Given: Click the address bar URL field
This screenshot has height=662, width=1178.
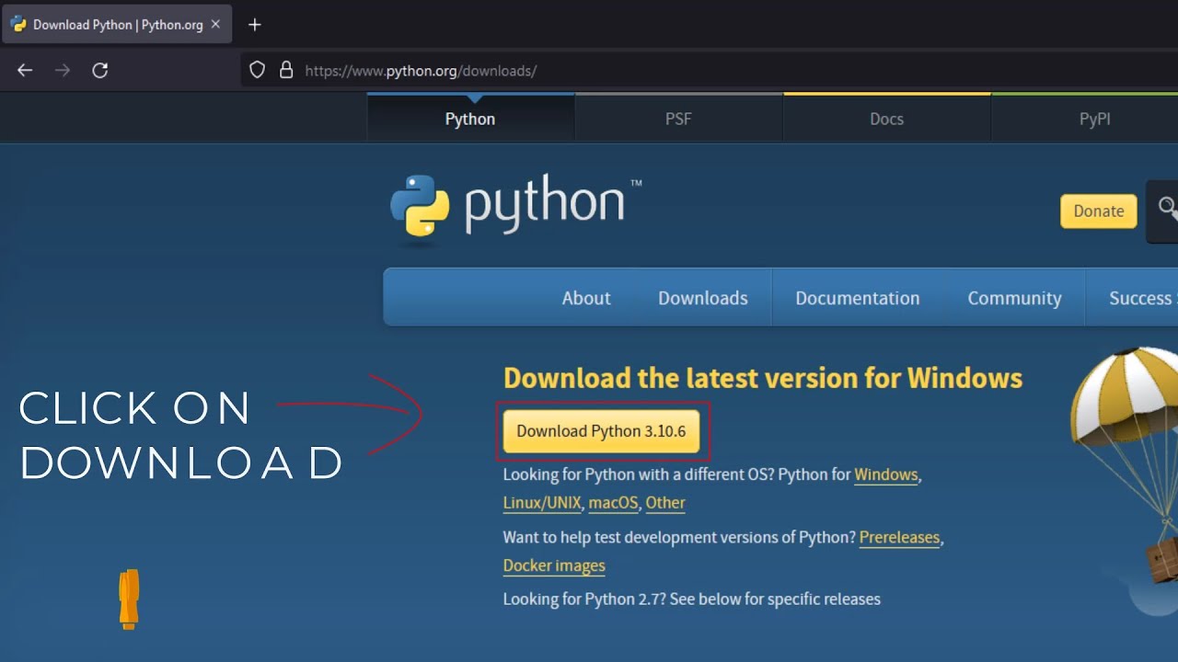Looking at the screenshot, I should click(644, 71).
